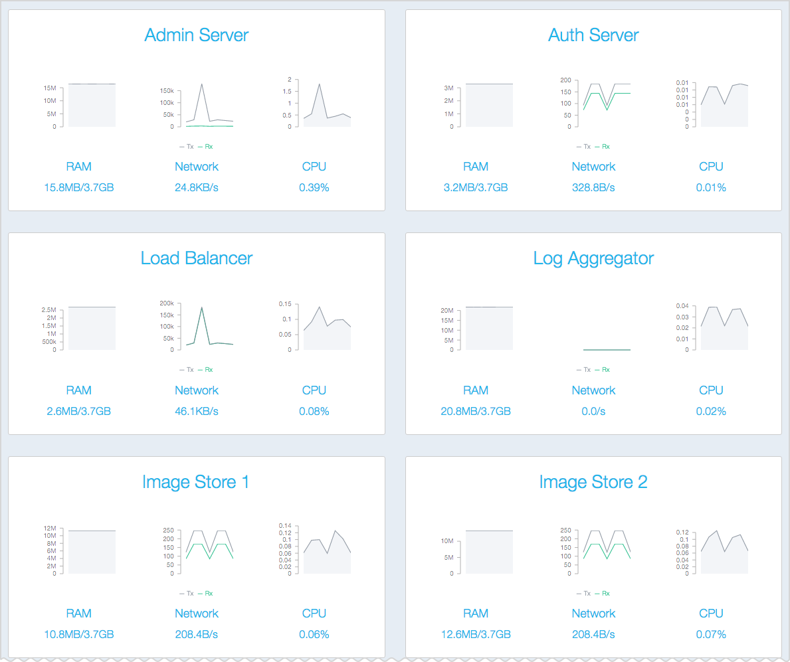Open the Auth Server panel title

[593, 35]
